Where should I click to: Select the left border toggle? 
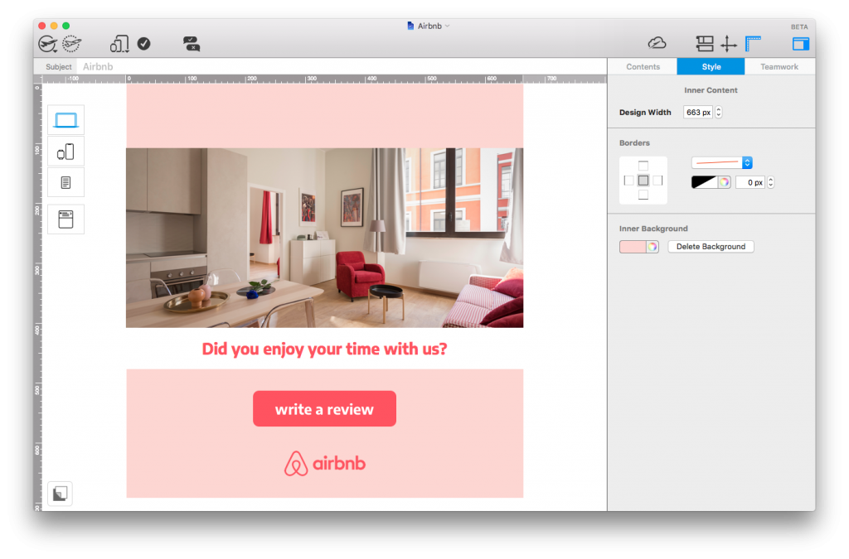point(628,181)
